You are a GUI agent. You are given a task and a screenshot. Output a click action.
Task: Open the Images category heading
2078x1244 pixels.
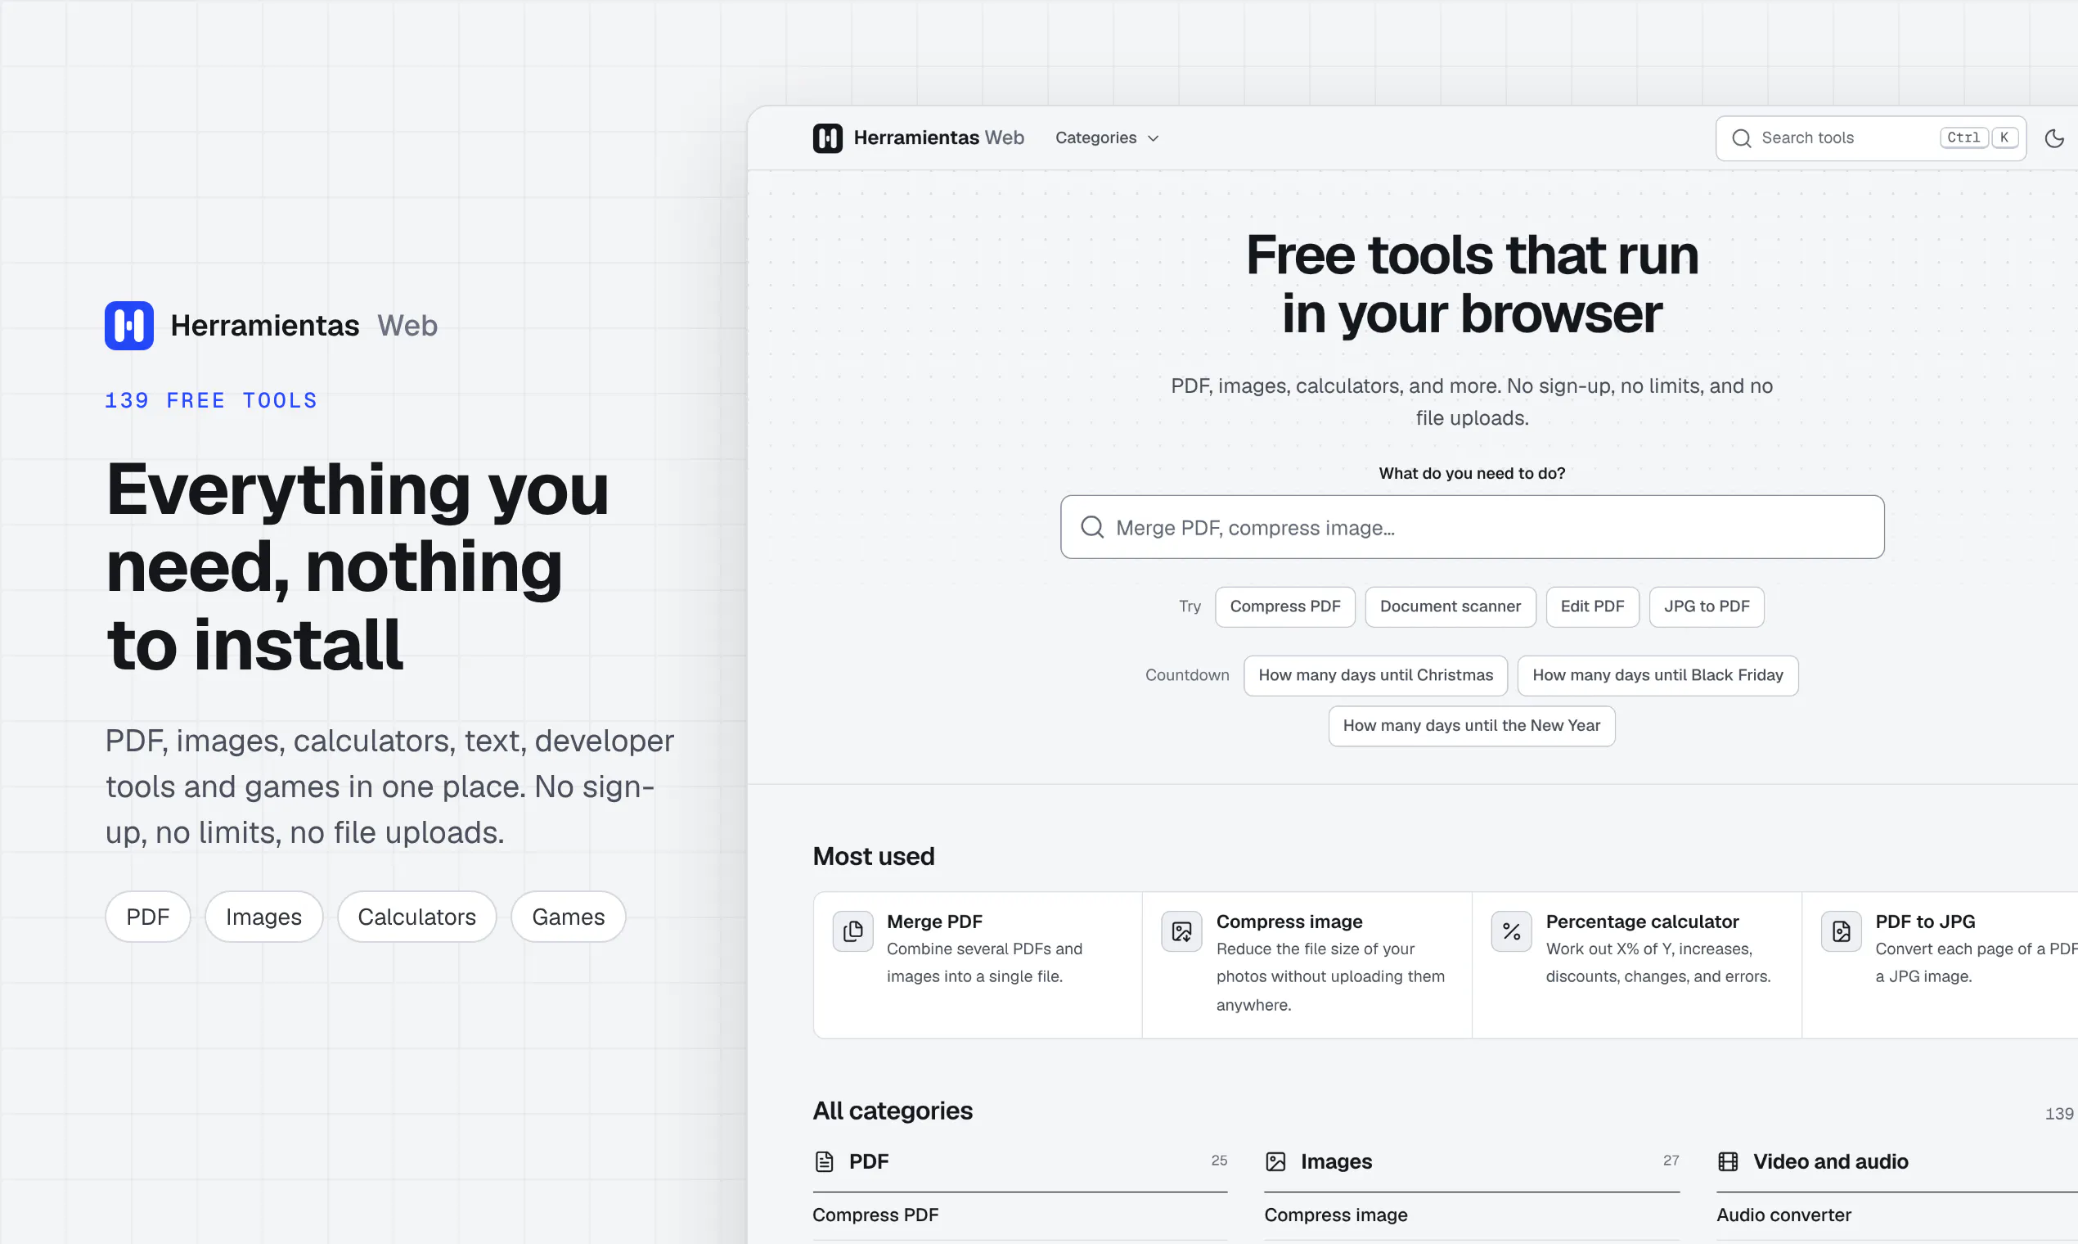tap(1336, 1162)
